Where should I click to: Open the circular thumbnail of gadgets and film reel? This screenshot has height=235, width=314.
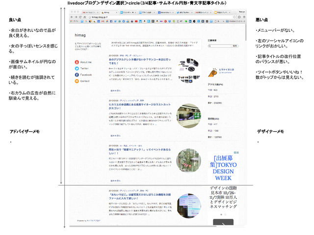[188, 70]
